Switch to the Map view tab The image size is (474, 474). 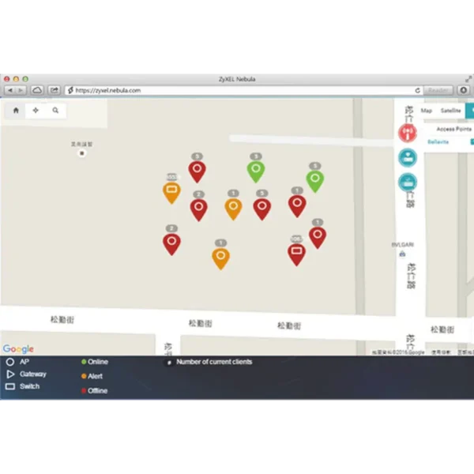coord(427,111)
